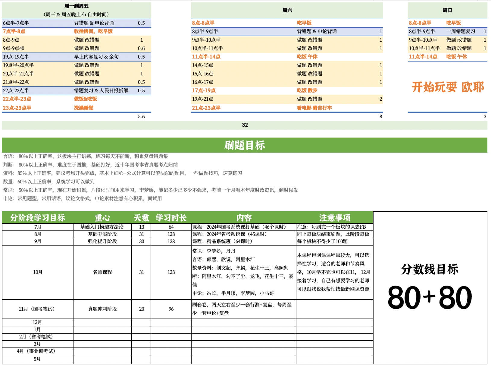491x368 pixels.
Task: Click the 4月(事业编考试) row label
Action: [38, 351]
